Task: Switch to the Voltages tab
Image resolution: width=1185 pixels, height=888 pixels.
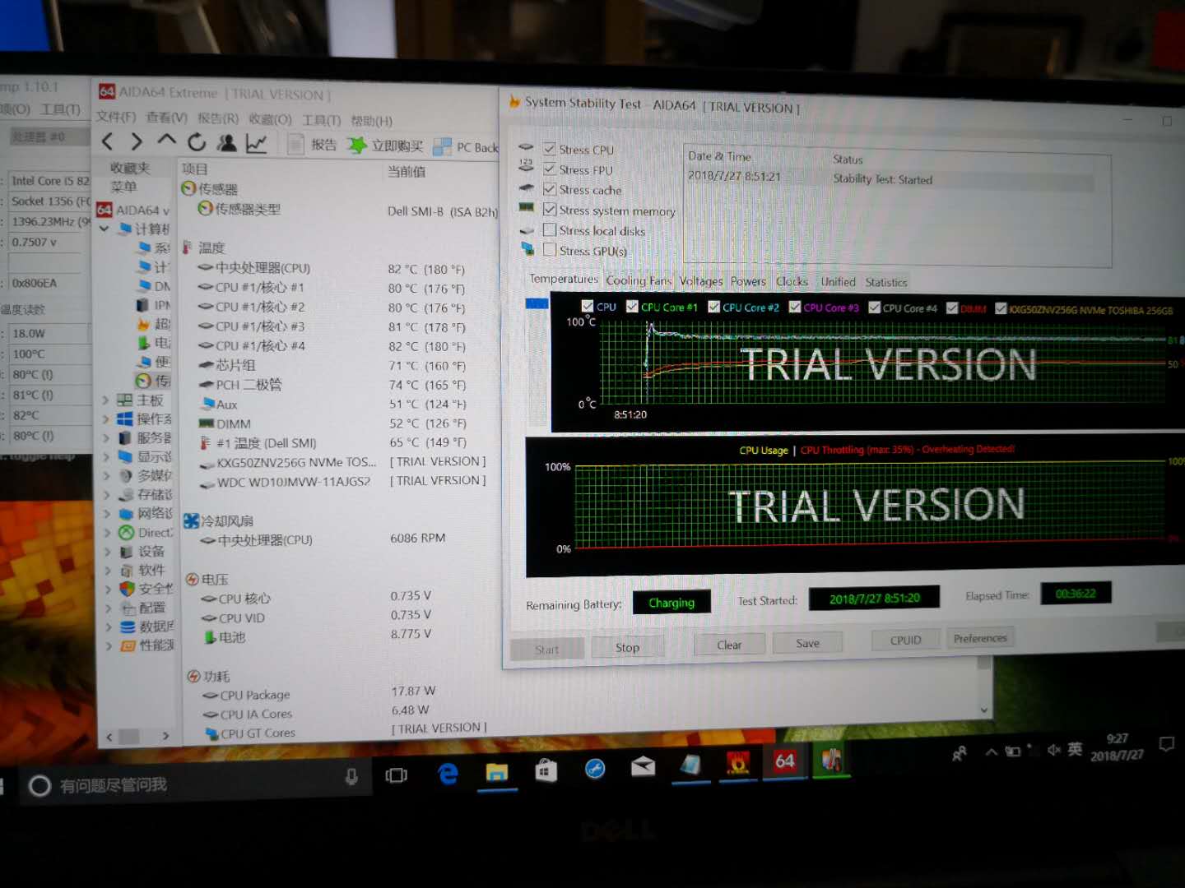Action: (x=701, y=281)
